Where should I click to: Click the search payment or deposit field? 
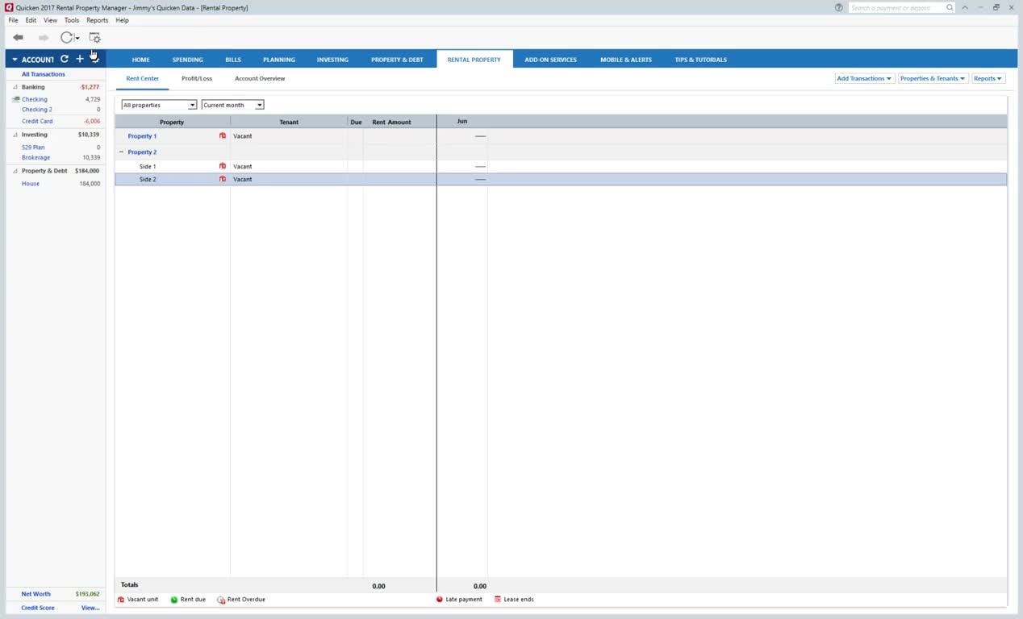point(896,8)
